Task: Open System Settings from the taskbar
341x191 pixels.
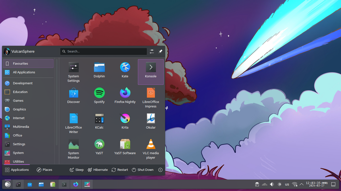Action: coord(18,184)
